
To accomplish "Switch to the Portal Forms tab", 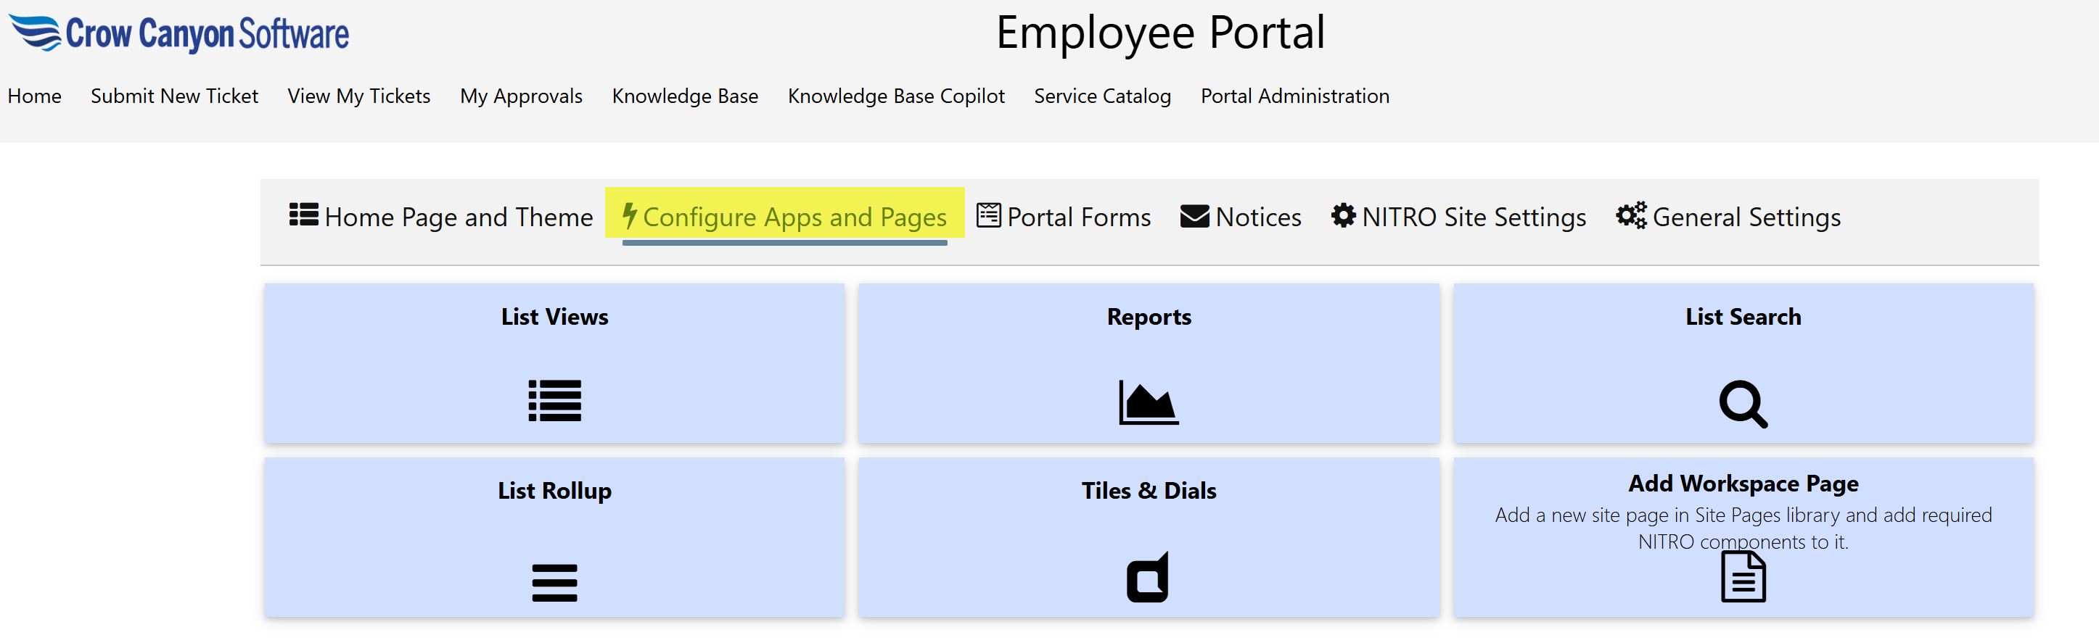I will (1064, 217).
